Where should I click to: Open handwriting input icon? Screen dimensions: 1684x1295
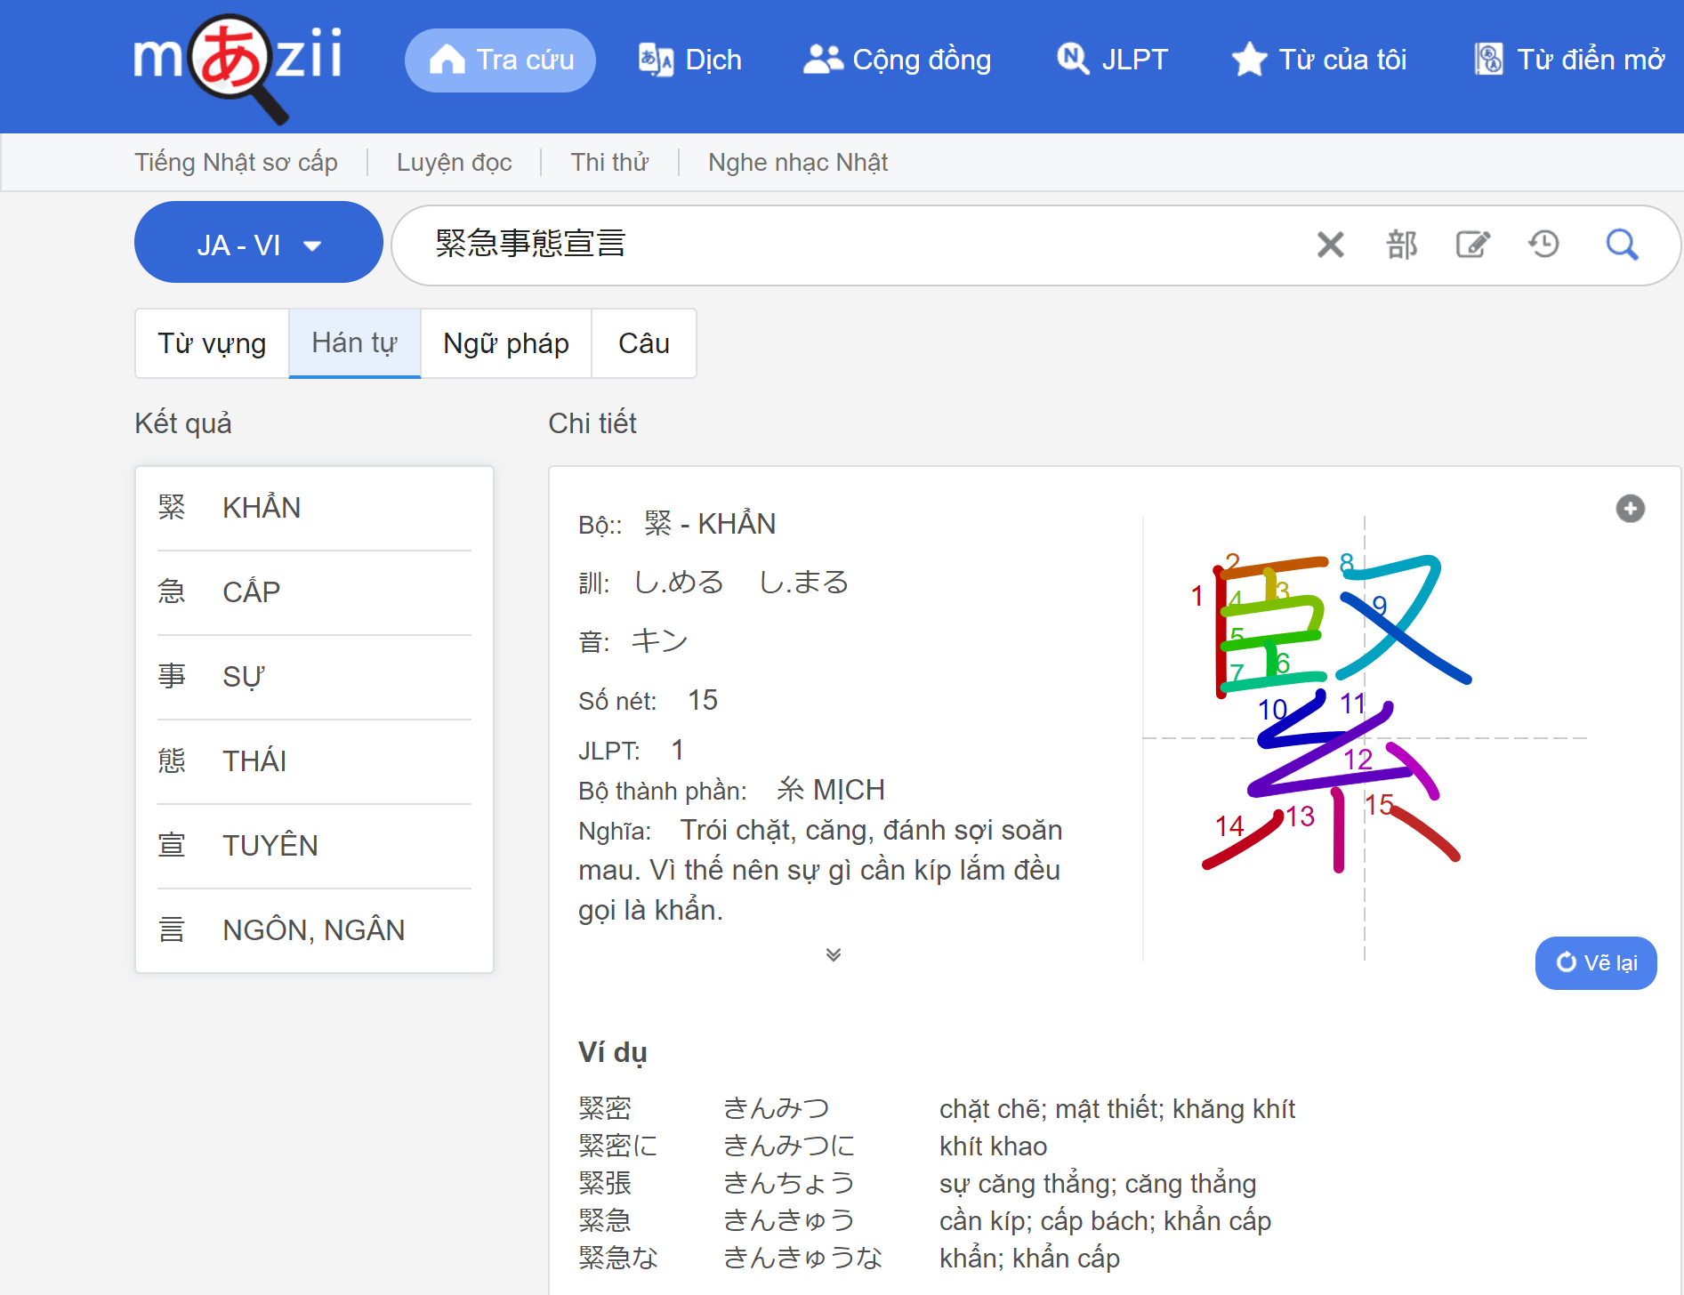point(1473,244)
